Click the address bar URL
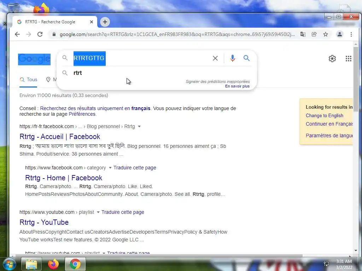Viewport: 362px width, 271px height. (177, 34)
